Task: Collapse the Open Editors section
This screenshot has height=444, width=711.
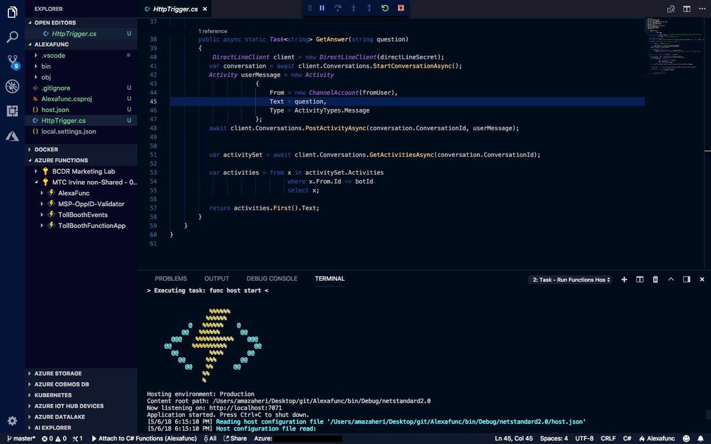Action: 81,22
